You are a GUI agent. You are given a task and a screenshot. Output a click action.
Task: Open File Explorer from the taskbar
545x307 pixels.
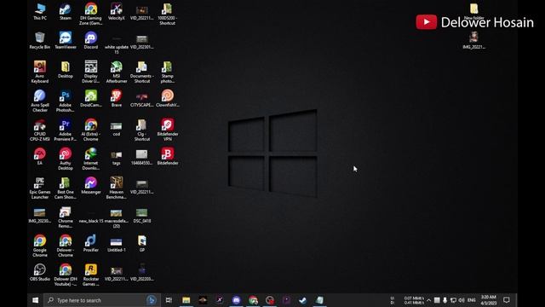186,300
